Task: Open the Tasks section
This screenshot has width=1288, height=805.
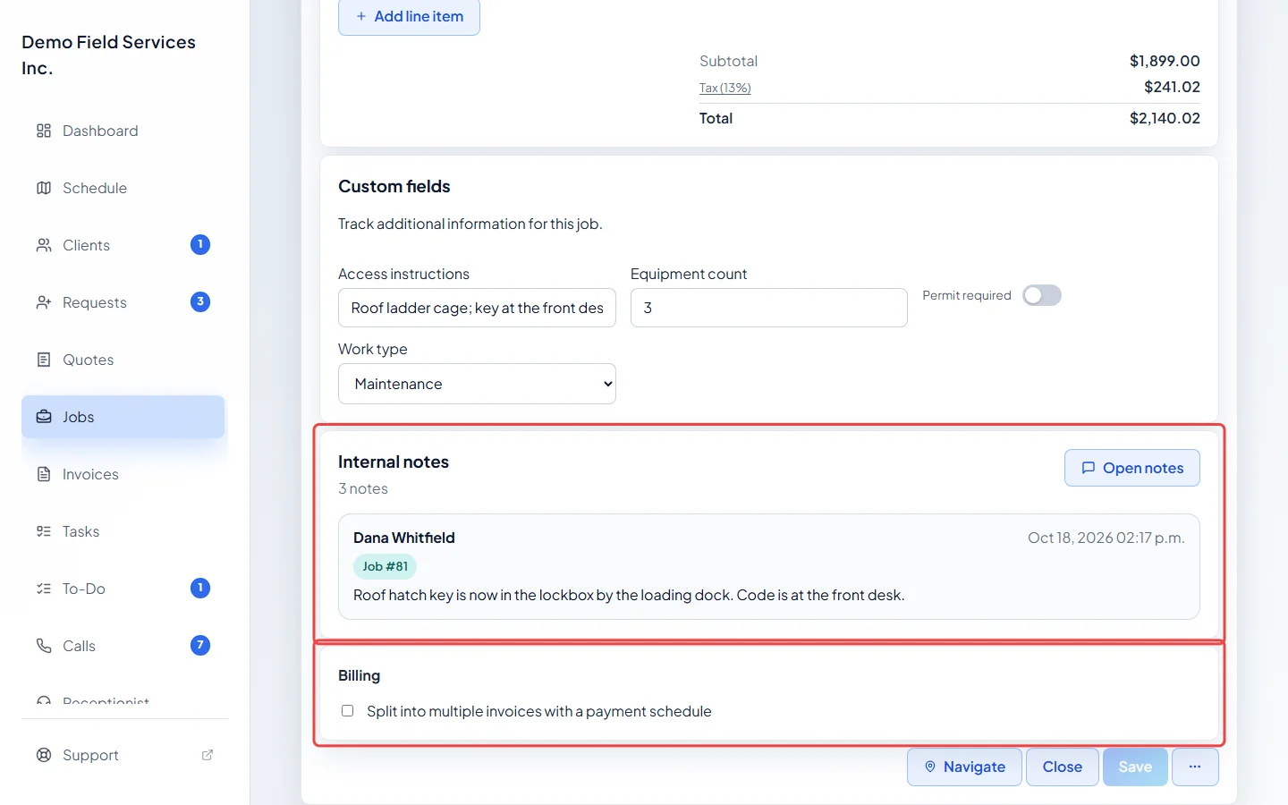Action: coord(123,531)
